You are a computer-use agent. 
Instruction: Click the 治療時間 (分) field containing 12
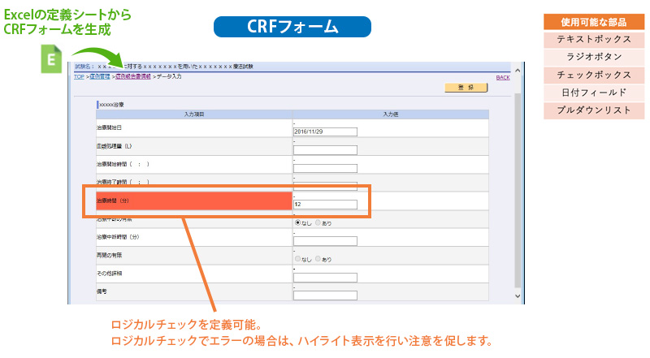(325, 204)
